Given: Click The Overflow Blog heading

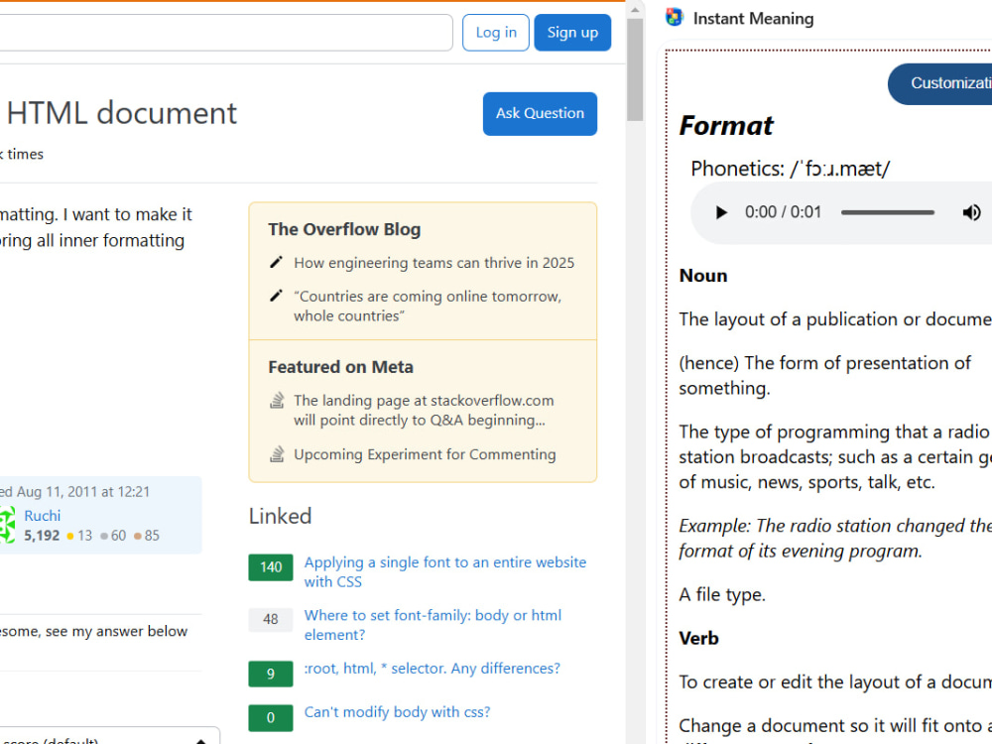Looking at the screenshot, I should 344,229.
